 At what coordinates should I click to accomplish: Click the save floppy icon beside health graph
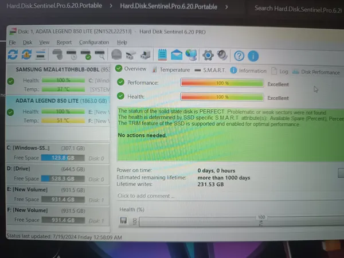(123, 221)
